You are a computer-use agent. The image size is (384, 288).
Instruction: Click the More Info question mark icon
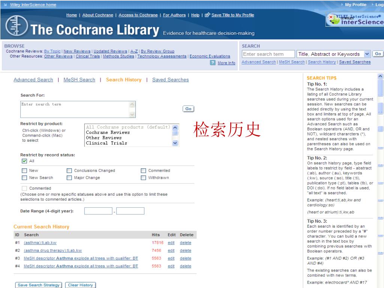213,63
